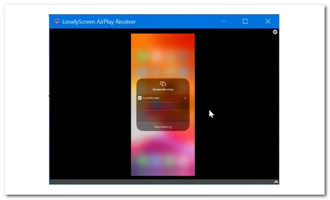Minimize the LonelyScreen AirPlay Receiver window
This screenshot has height=200, width=330.
click(223, 21)
